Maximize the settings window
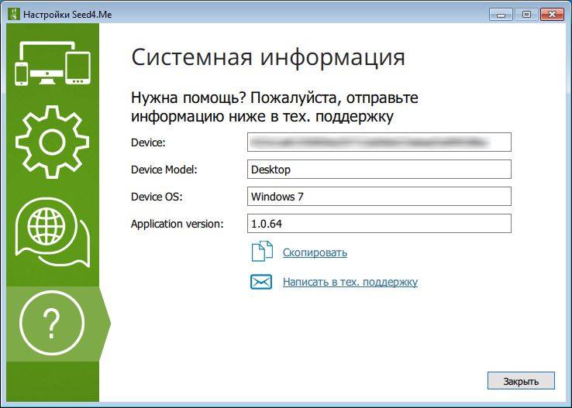 coord(526,15)
